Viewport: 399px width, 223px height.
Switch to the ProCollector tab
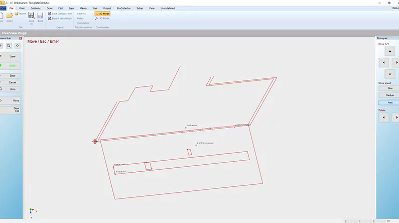tap(123, 8)
